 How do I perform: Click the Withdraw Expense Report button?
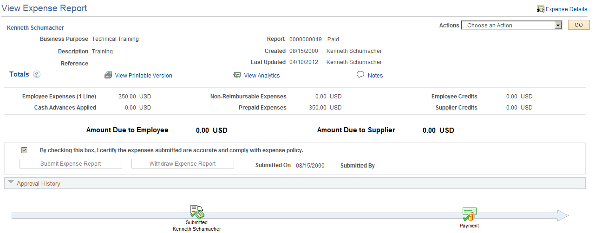pos(183,163)
